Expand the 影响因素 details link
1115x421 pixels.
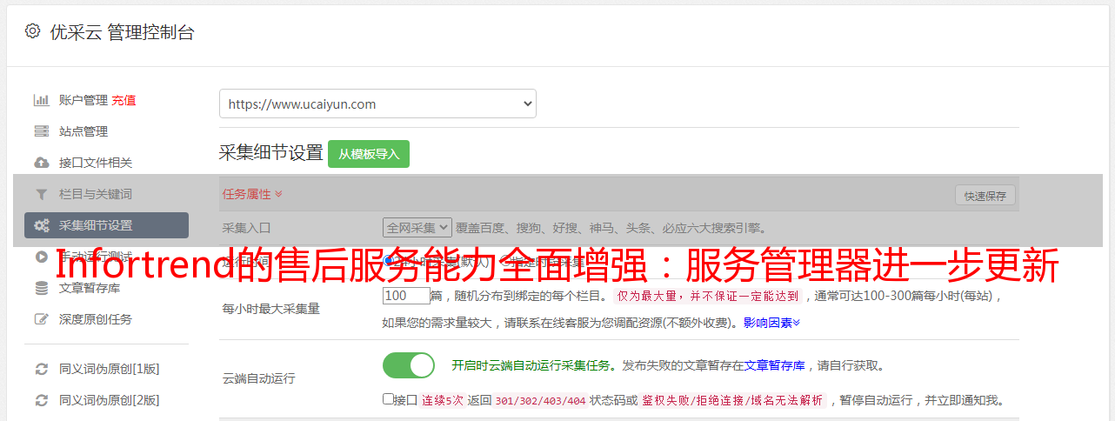pyautogui.click(x=771, y=323)
